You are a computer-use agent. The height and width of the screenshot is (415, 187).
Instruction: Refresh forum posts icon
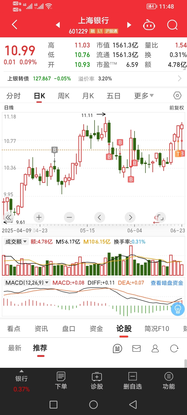click(x=174, y=348)
